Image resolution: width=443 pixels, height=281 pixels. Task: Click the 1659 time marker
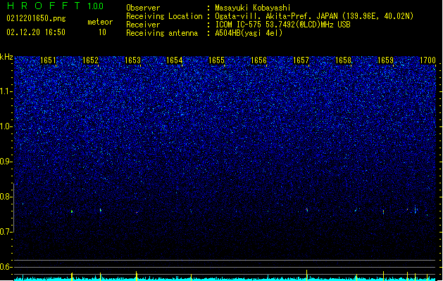pyautogui.click(x=385, y=60)
